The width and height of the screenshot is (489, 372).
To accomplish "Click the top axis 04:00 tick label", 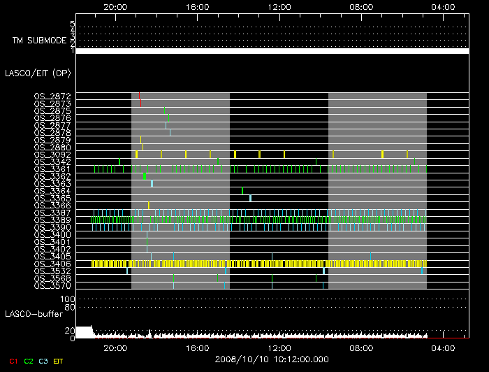I will [x=444, y=6].
